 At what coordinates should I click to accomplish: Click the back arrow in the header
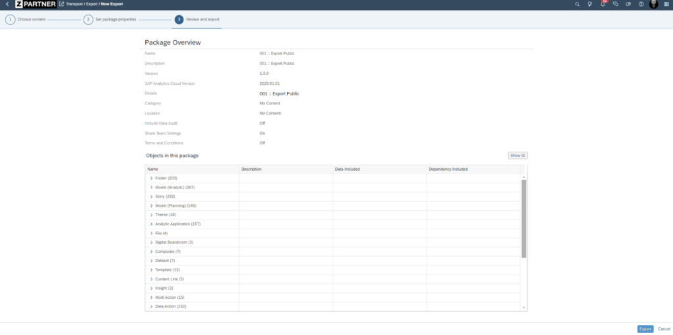[7, 4]
